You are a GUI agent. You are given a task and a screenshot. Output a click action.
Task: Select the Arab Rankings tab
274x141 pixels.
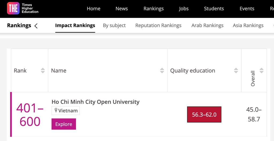[x=207, y=25]
